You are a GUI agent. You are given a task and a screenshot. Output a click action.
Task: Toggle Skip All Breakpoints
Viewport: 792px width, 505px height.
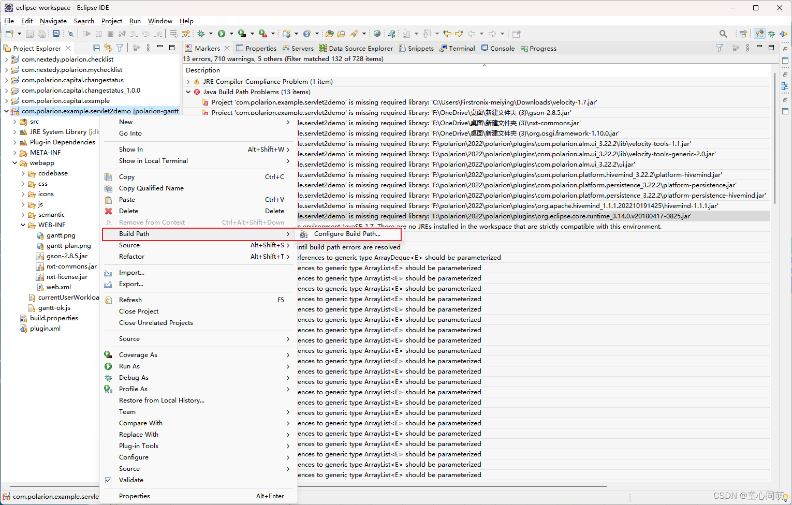(70, 34)
